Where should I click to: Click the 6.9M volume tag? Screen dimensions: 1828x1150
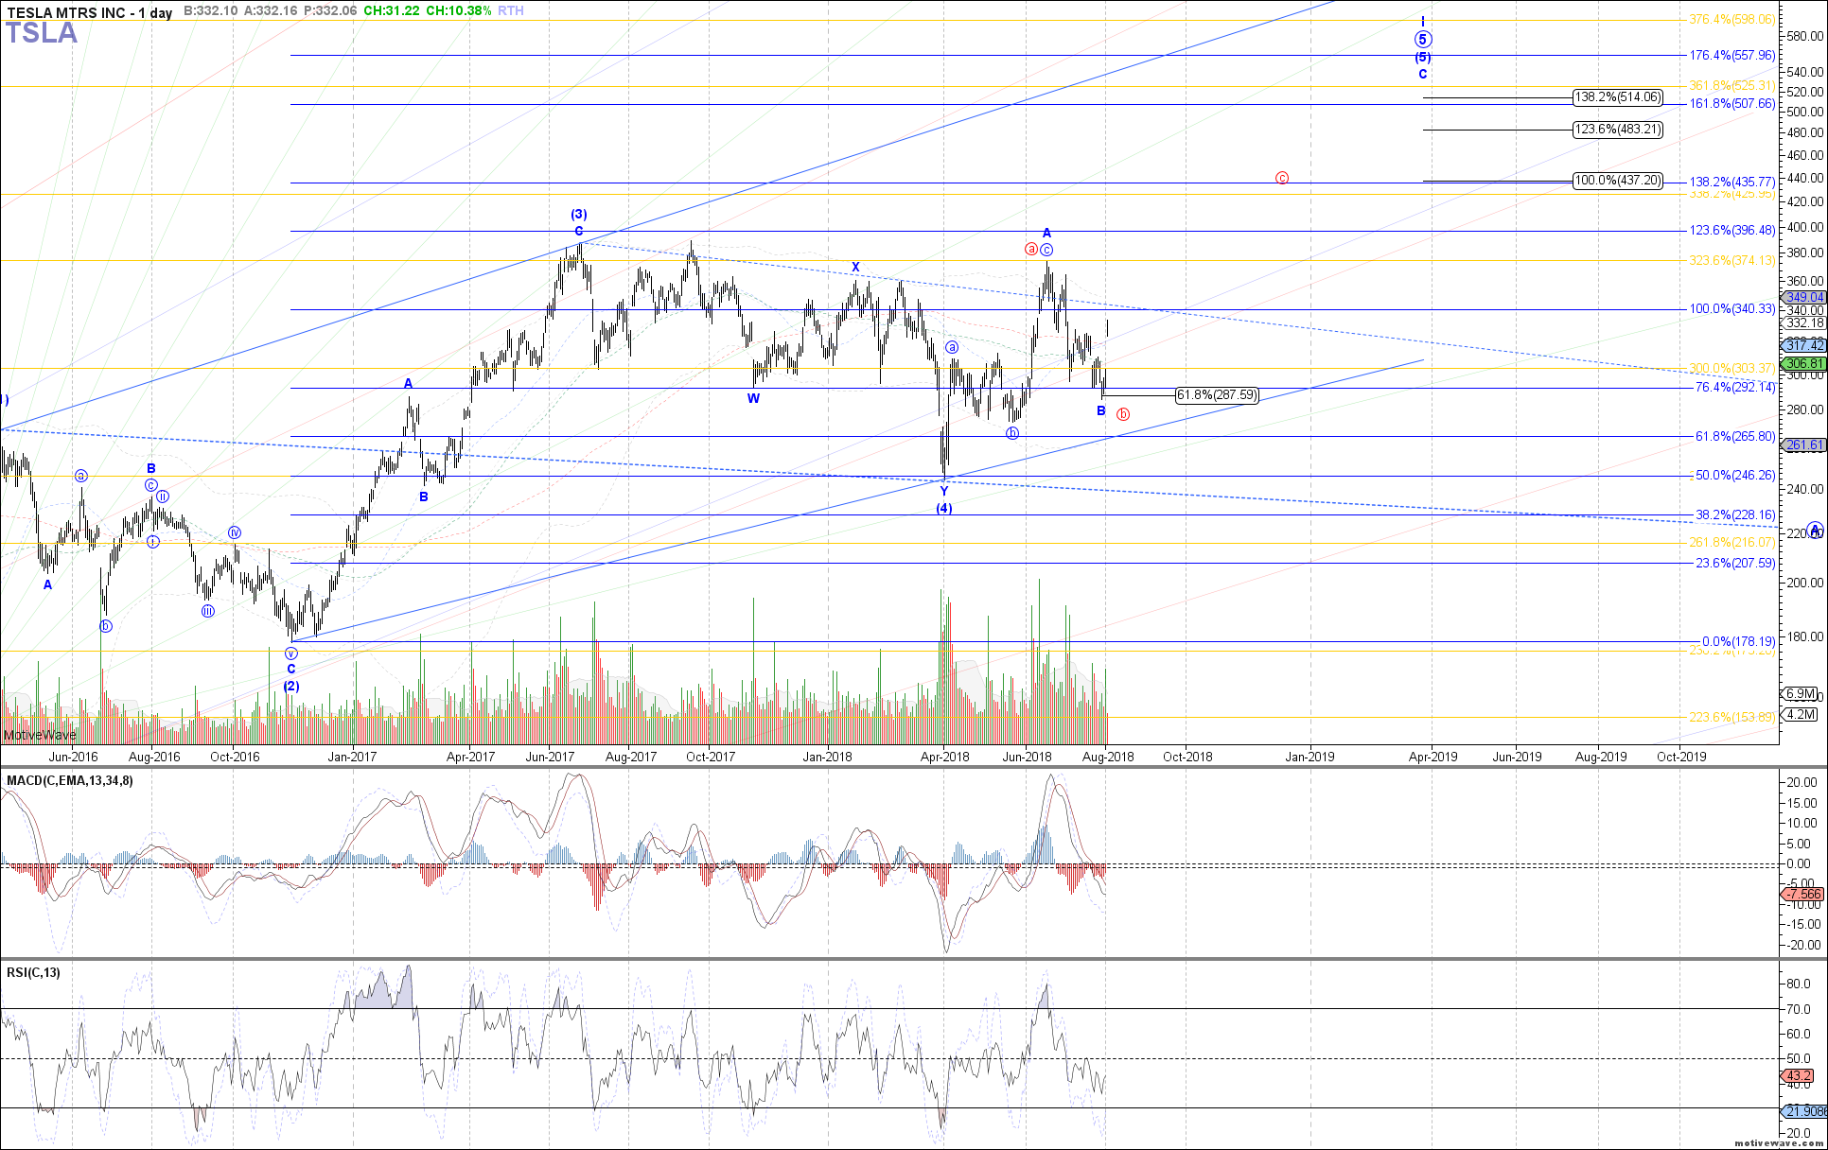pyautogui.click(x=1800, y=693)
